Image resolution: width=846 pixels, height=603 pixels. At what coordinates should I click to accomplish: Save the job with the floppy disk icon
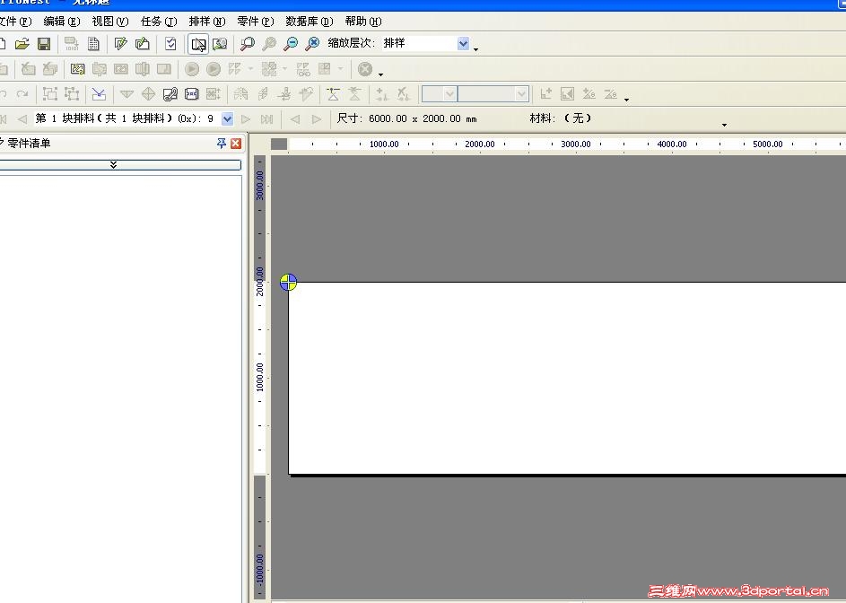(44, 44)
